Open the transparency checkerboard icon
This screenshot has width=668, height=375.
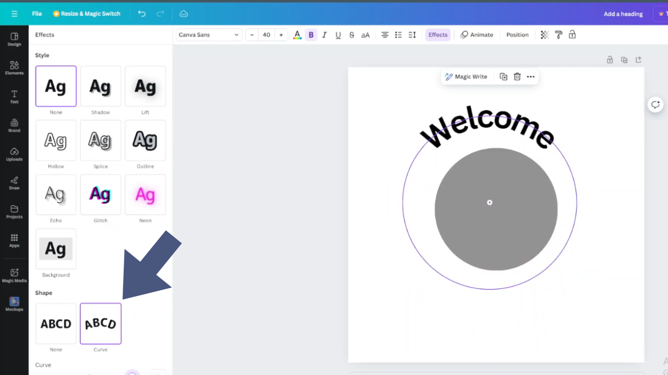(545, 35)
